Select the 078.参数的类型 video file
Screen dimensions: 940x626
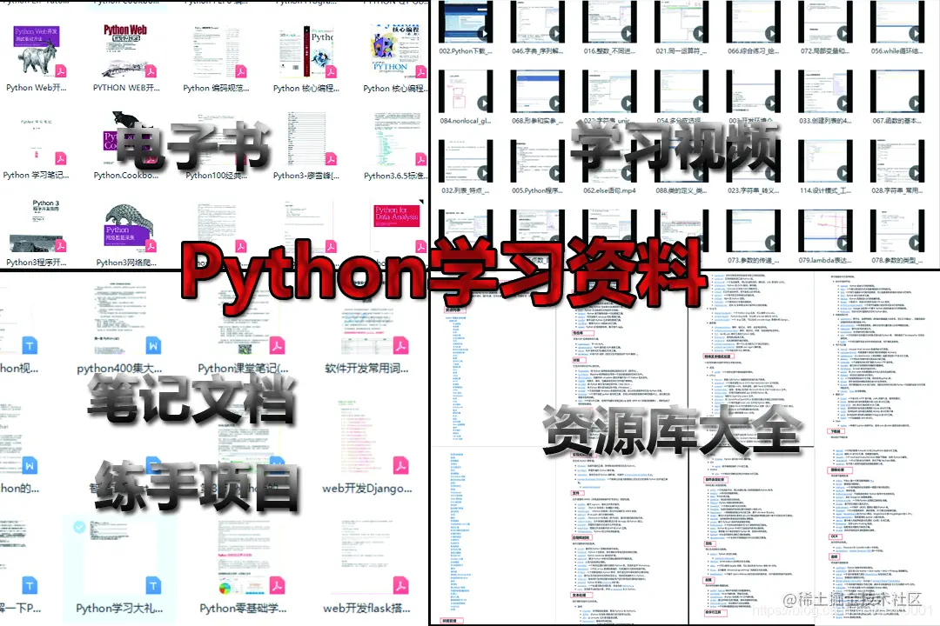tap(897, 230)
